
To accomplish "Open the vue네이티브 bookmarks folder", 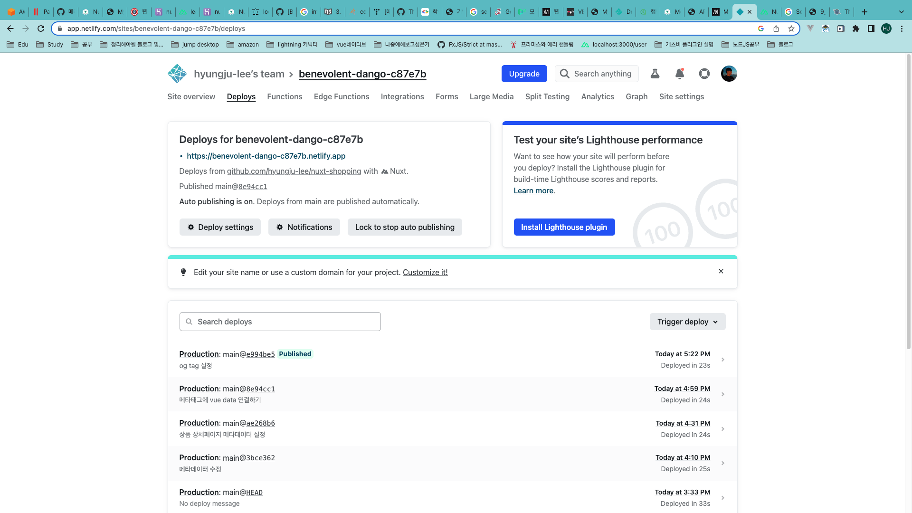I will (x=346, y=45).
